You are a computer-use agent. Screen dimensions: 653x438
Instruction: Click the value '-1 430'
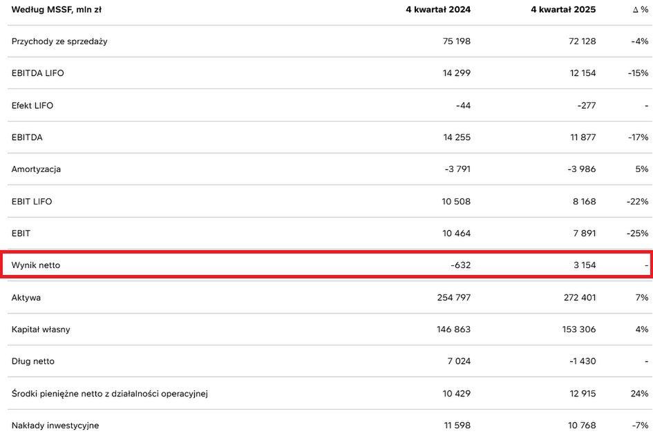pos(583,361)
